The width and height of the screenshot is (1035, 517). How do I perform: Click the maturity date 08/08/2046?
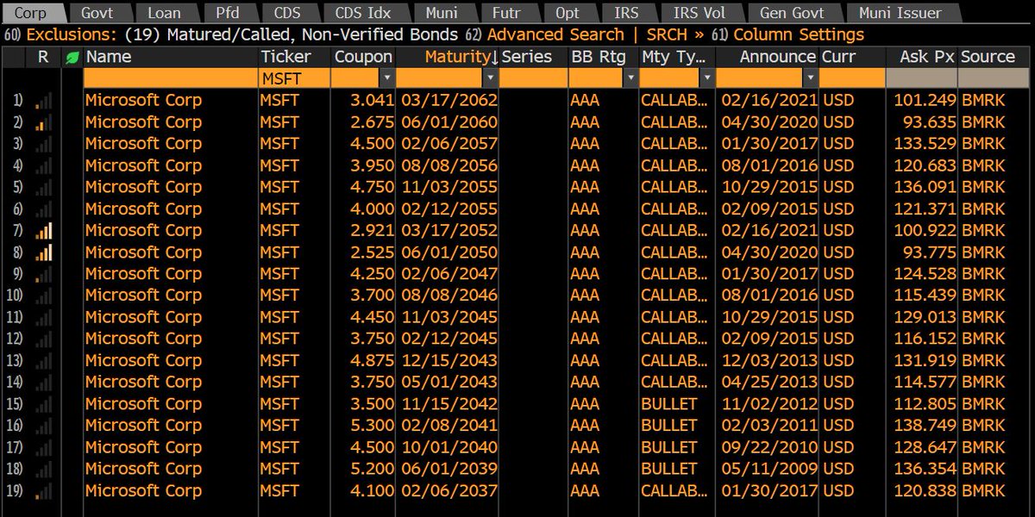(x=448, y=296)
